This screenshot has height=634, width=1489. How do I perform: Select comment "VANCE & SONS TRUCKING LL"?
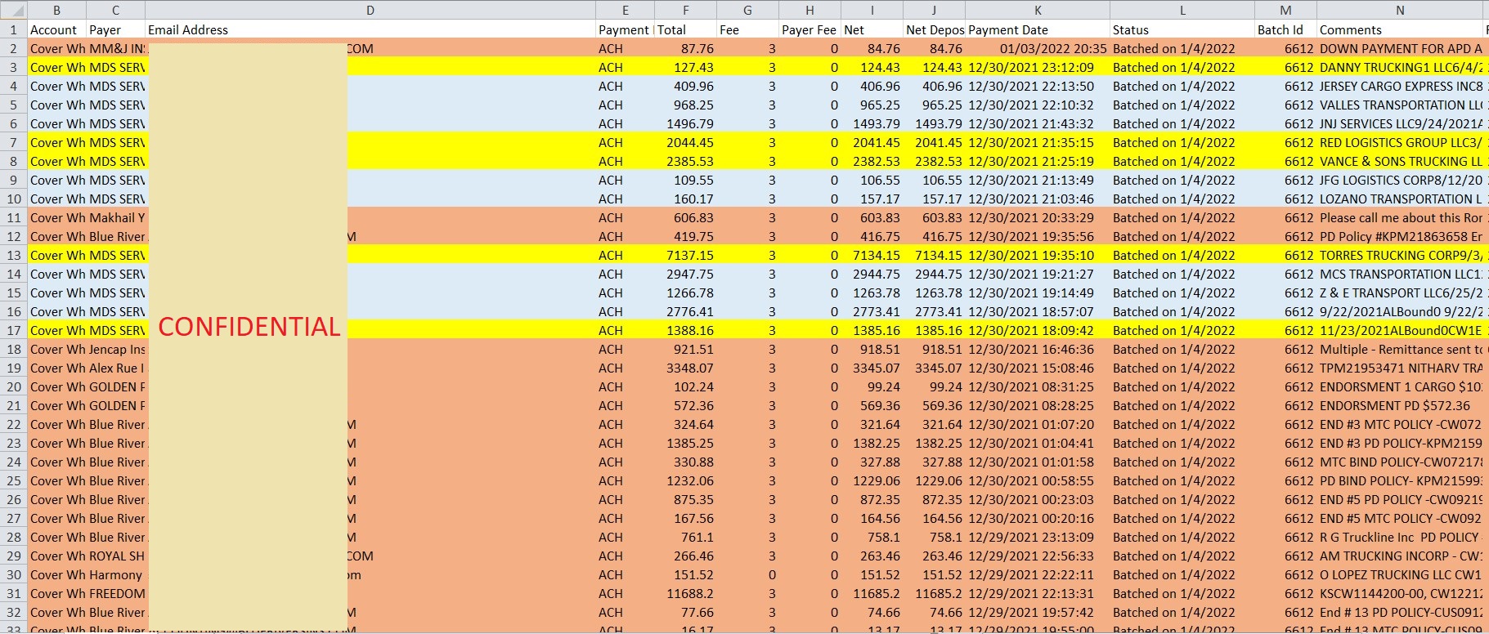[x=1400, y=161]
